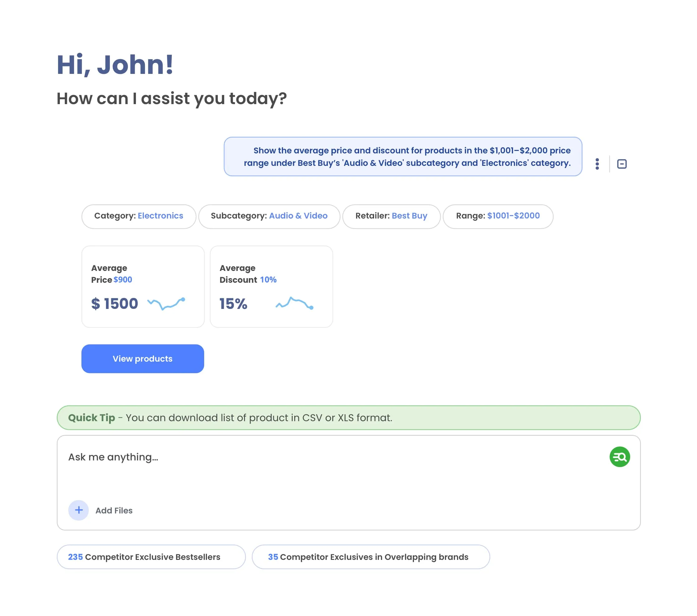Image resolution: width=697 pixels, height=616 pixels.
Task: Collapse the query response panel
Action: point(622,164)
